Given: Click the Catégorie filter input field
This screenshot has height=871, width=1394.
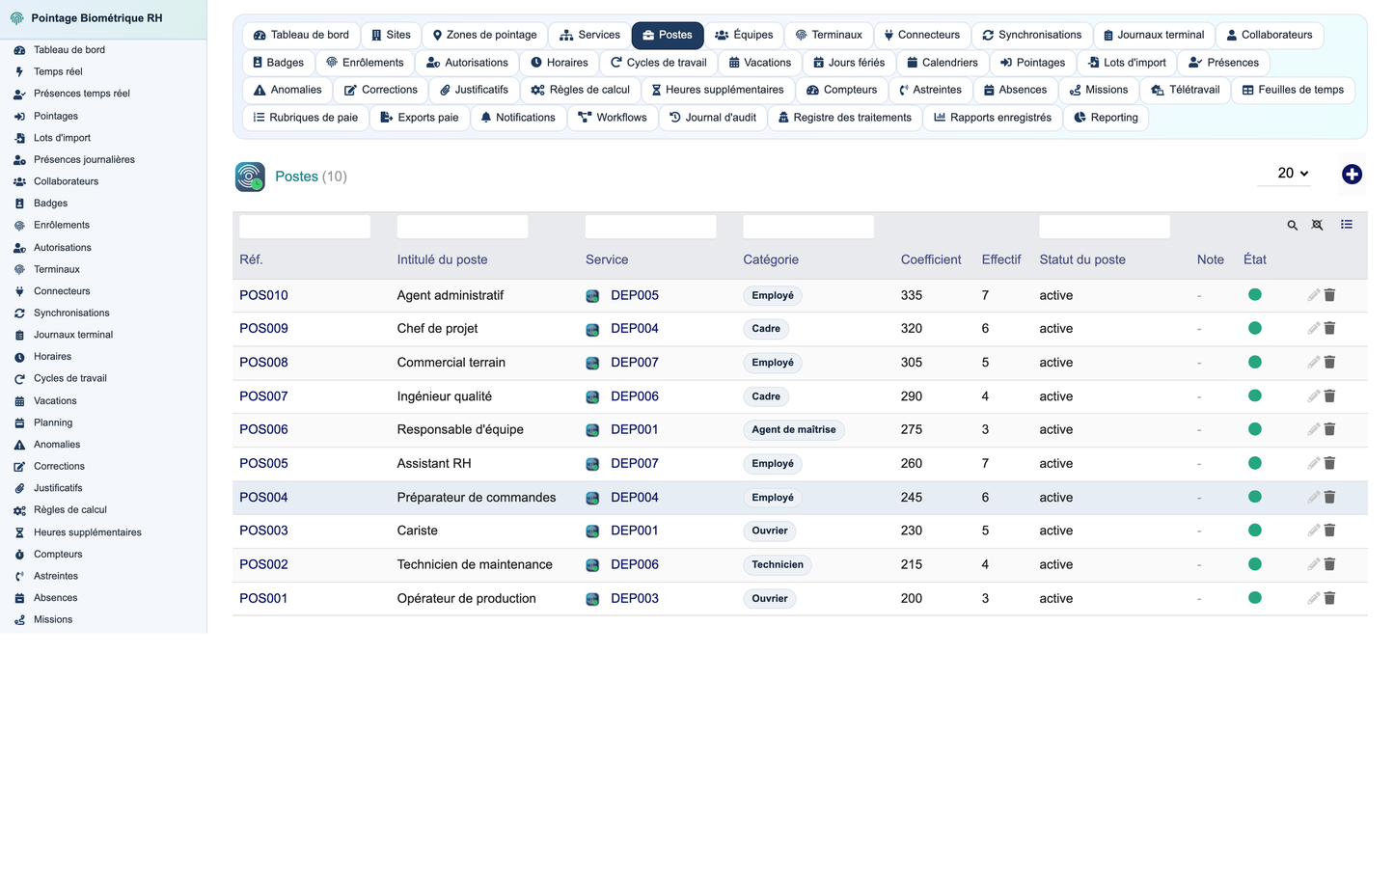Looking at the screenshot, I should pyautogui.click(x=808, y=227).
